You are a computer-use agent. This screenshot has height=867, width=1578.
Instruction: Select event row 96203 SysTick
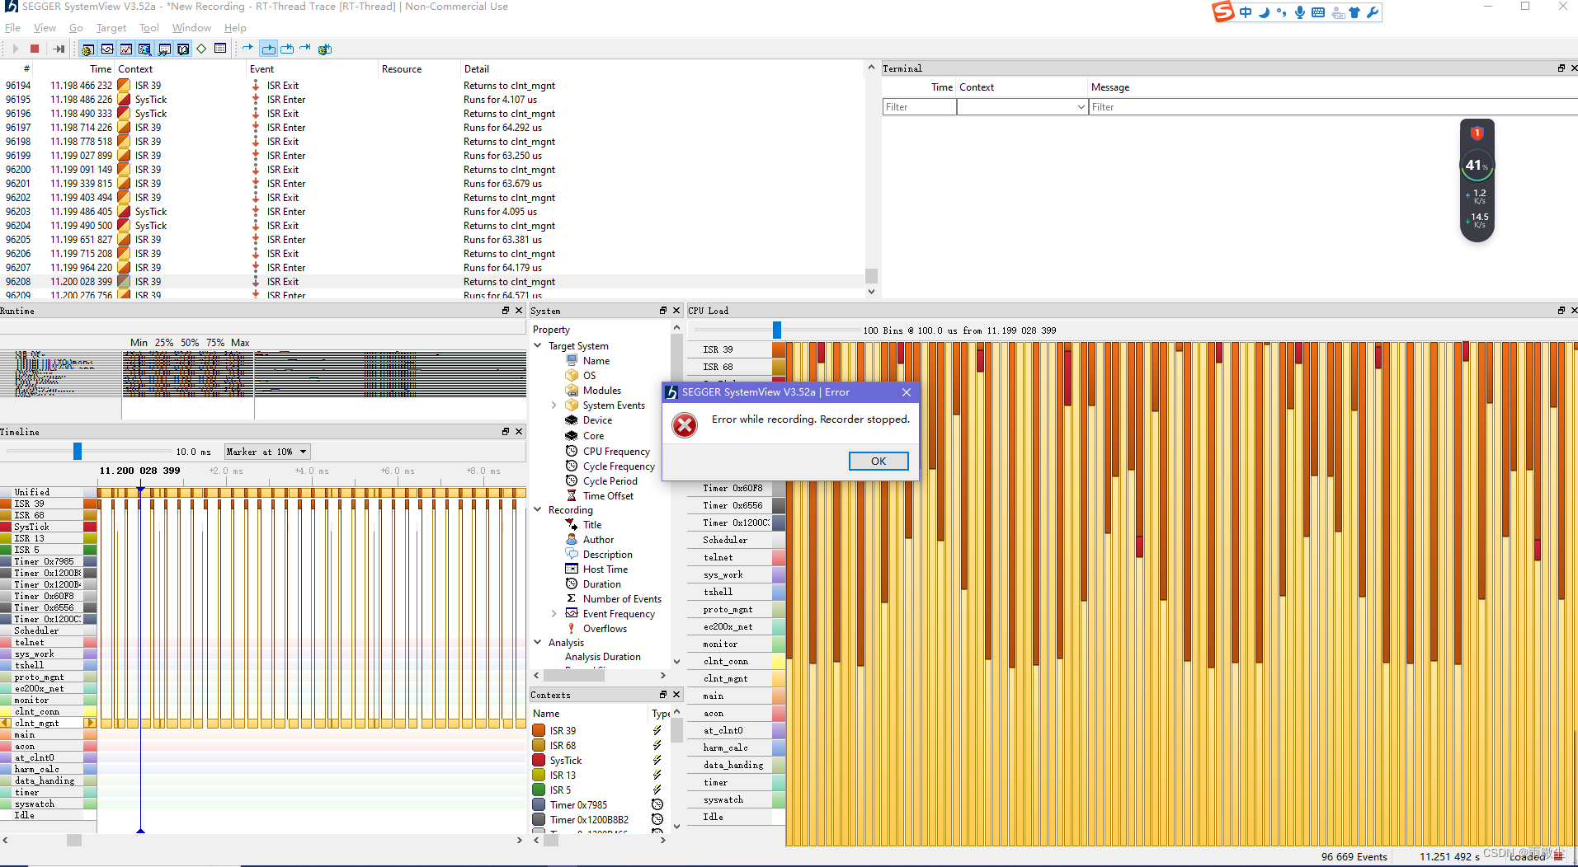432,212
